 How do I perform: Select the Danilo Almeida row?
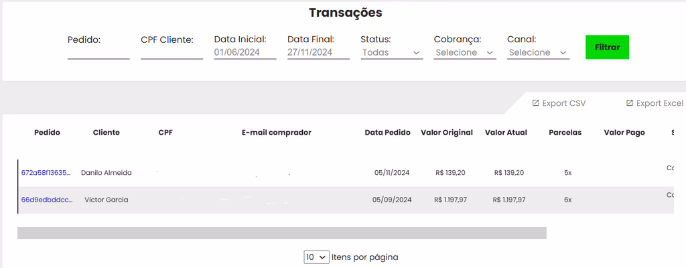click(x=346, y=173)
